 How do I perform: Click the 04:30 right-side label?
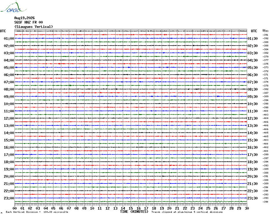(253, 60)
